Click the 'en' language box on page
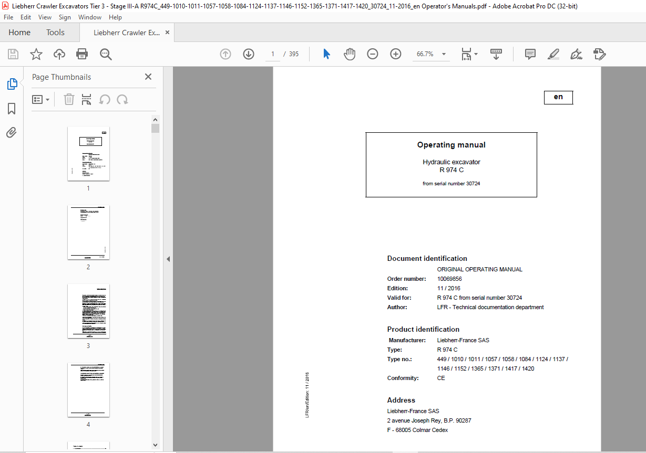 (x=558, y=98)
